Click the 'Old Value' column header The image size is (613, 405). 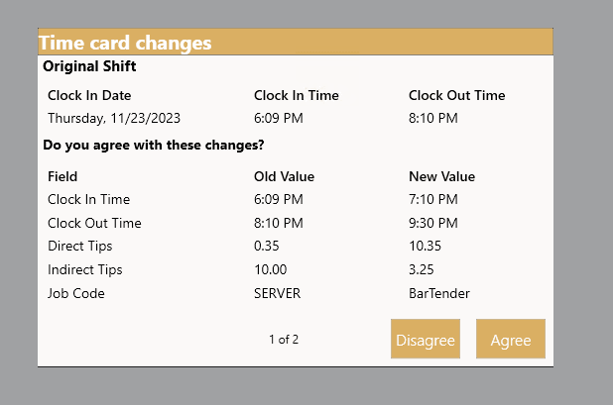pyautogui.click(x=285, y=176)
